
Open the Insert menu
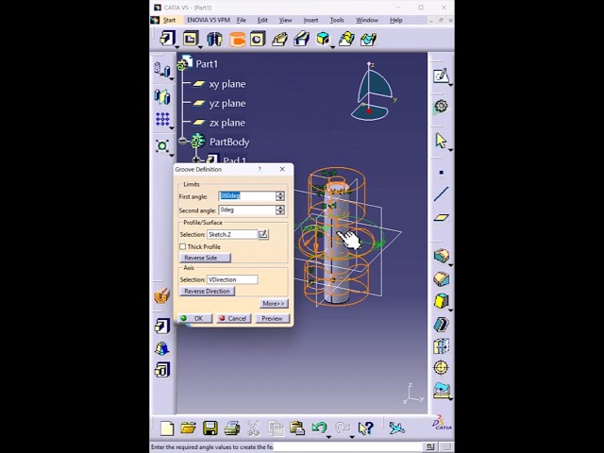coord(310,20)
